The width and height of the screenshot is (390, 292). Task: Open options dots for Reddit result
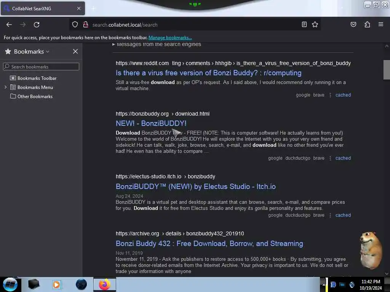pyautogui.click(x=330, y=95)
